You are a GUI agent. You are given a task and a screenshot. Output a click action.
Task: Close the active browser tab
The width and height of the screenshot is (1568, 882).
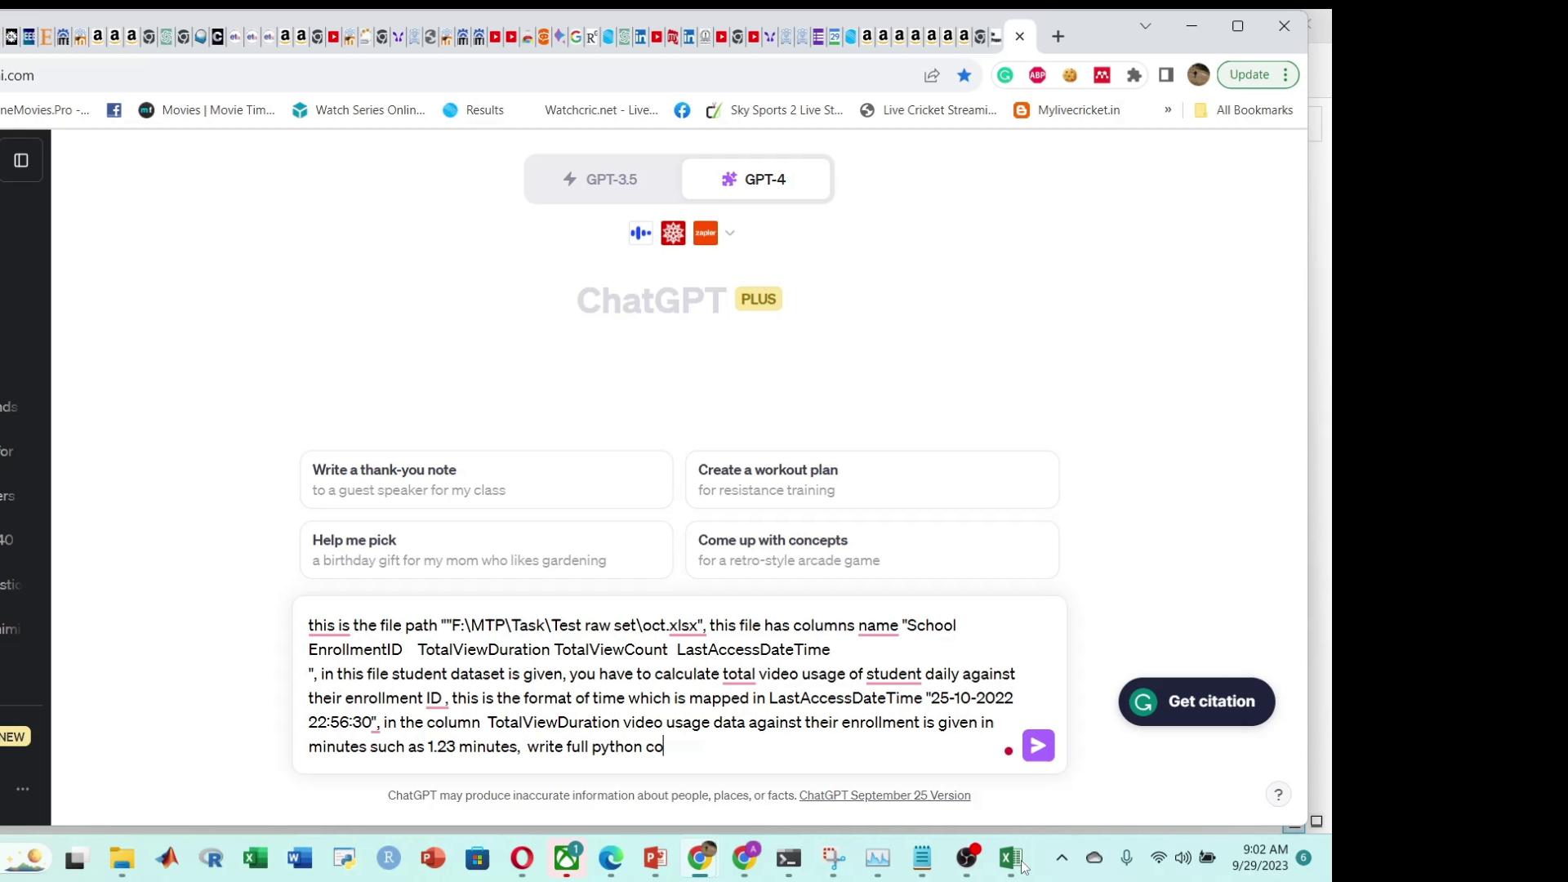(x=1020, y=37)
